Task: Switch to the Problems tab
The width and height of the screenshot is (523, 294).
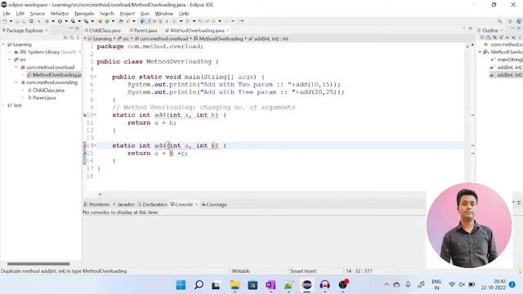Action: pyautogui.click(x=96, y=204)
